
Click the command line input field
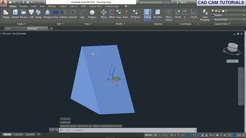(x=128, y=130)
